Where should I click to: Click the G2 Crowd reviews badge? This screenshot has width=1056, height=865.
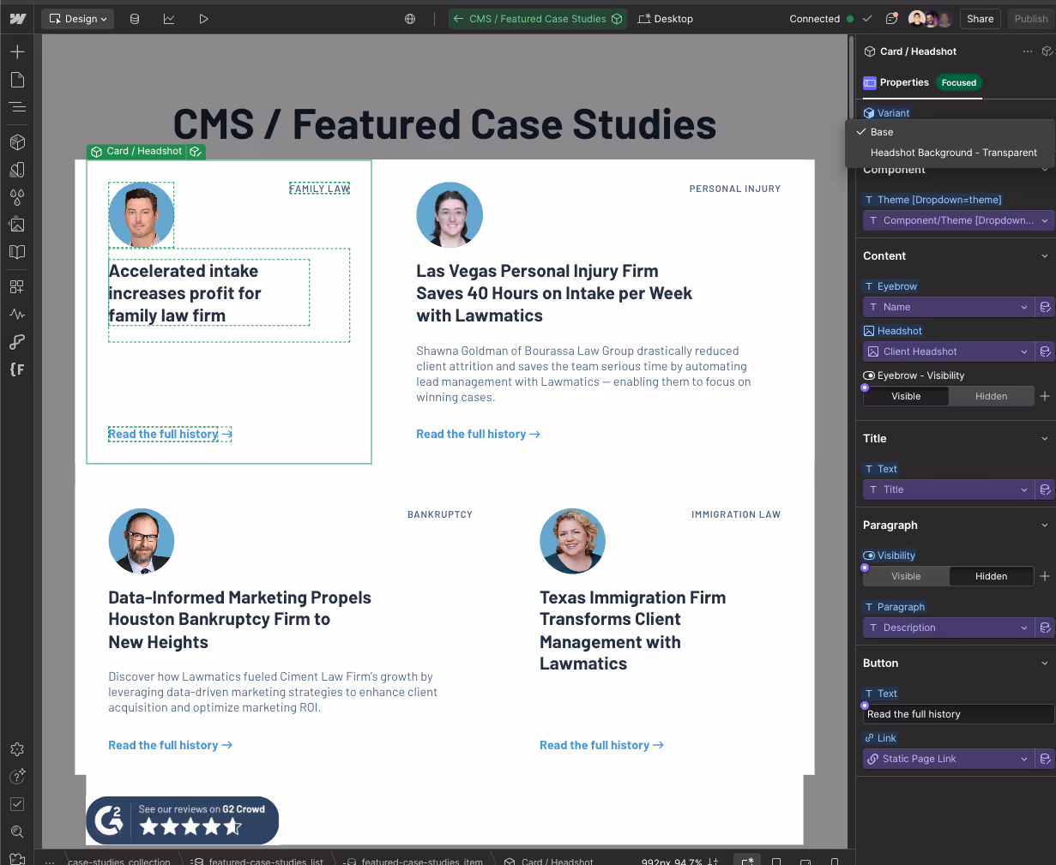(183, 820)
